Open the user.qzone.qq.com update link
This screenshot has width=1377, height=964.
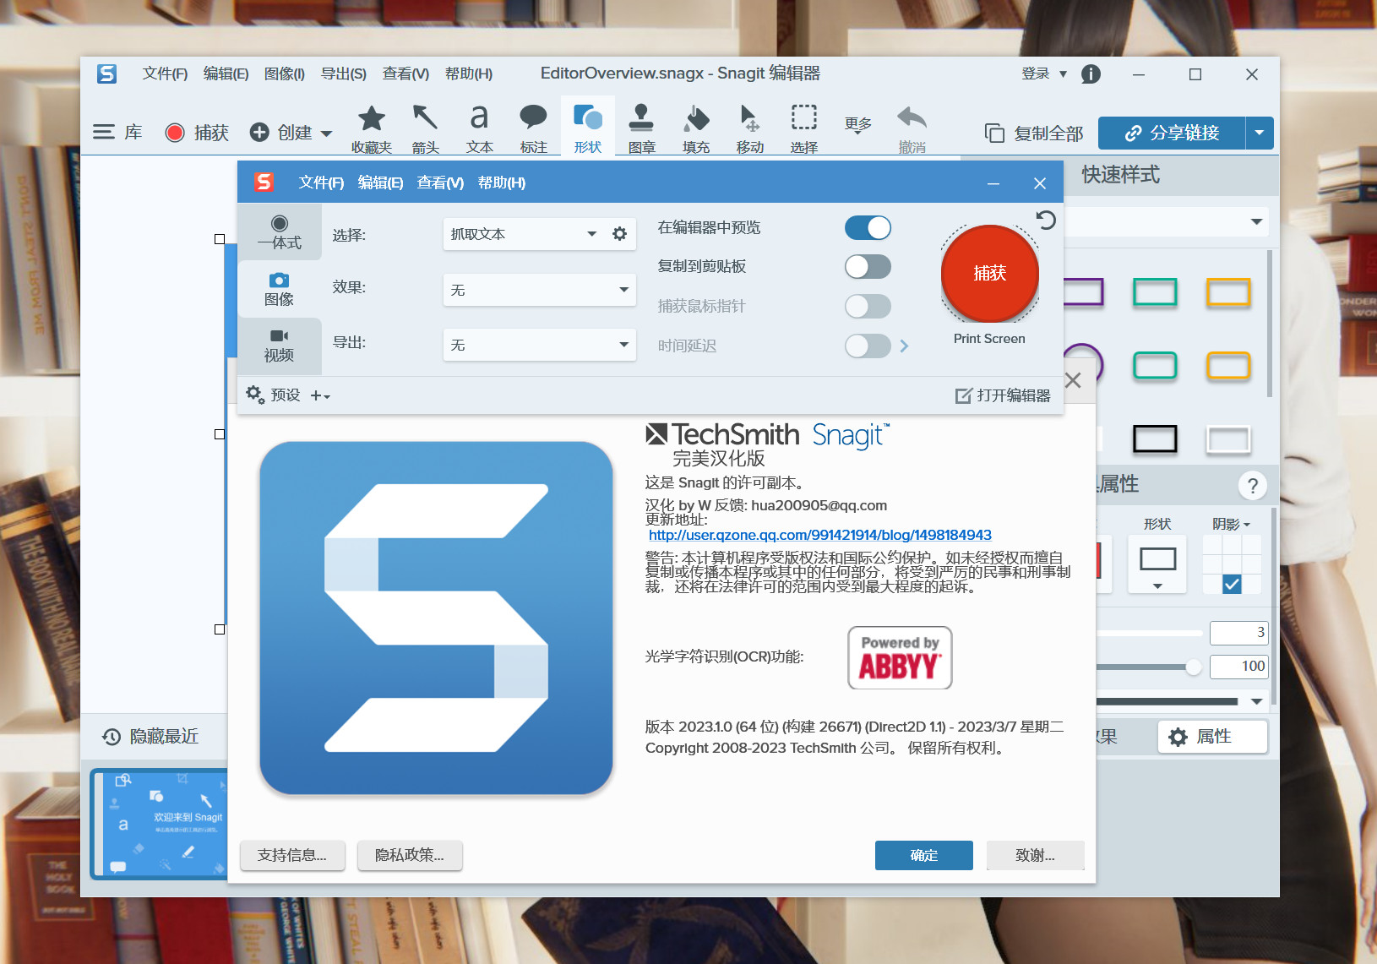(819, 535)
